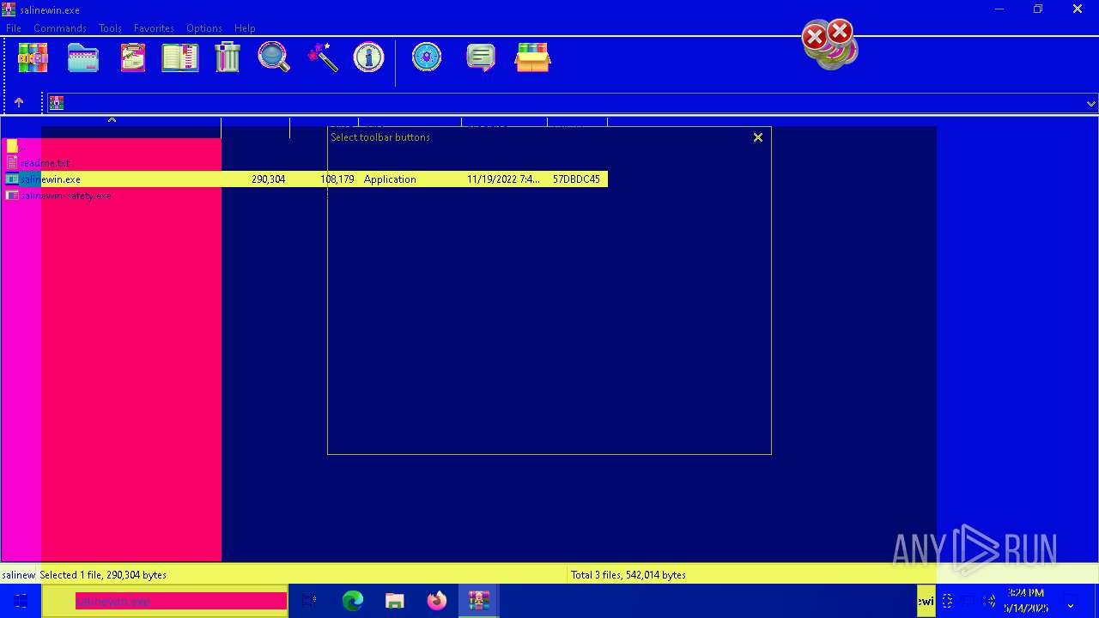Launch Microsoft Edge from the taskbar
This screenshot has height=618, width=1099.
click(x=353, y=601)
